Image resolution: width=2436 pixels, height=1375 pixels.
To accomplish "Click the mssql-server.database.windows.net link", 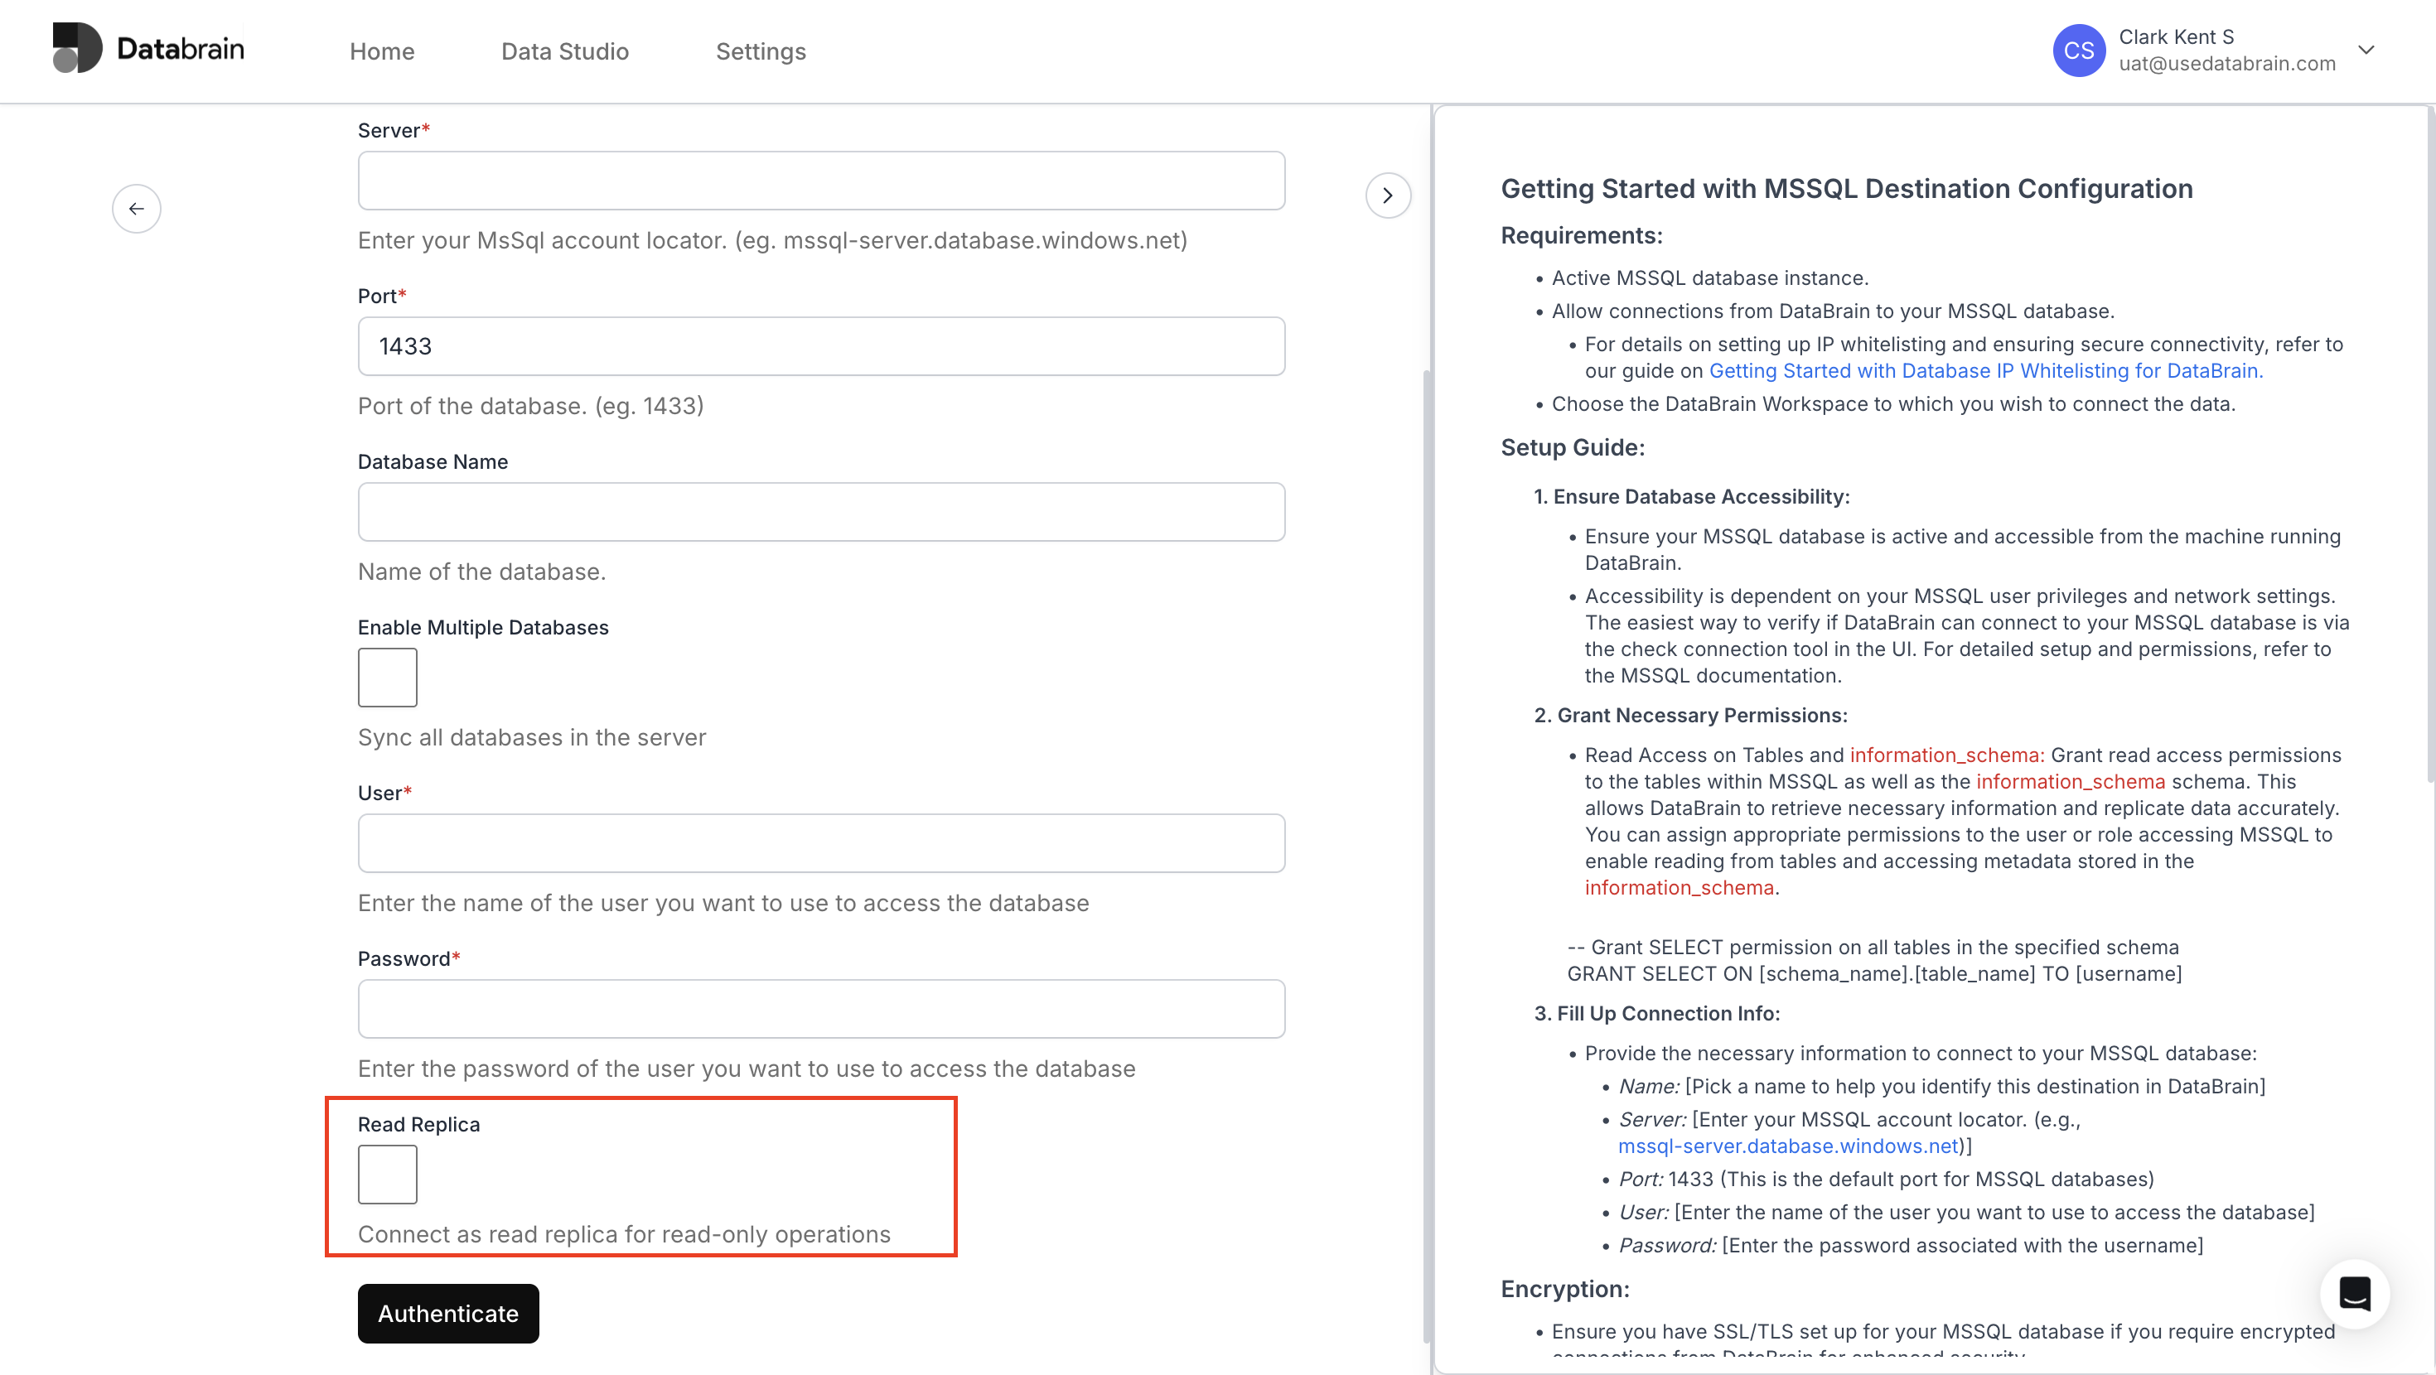I will (1787, 1146).
